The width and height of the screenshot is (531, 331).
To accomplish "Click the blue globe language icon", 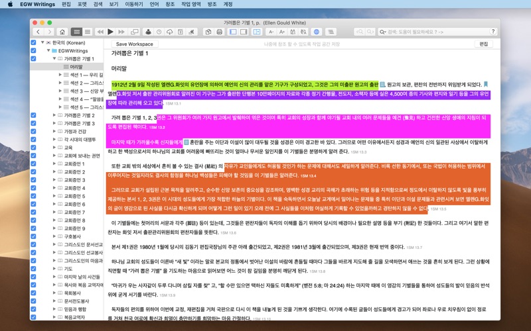I will (x=317, y=32).
